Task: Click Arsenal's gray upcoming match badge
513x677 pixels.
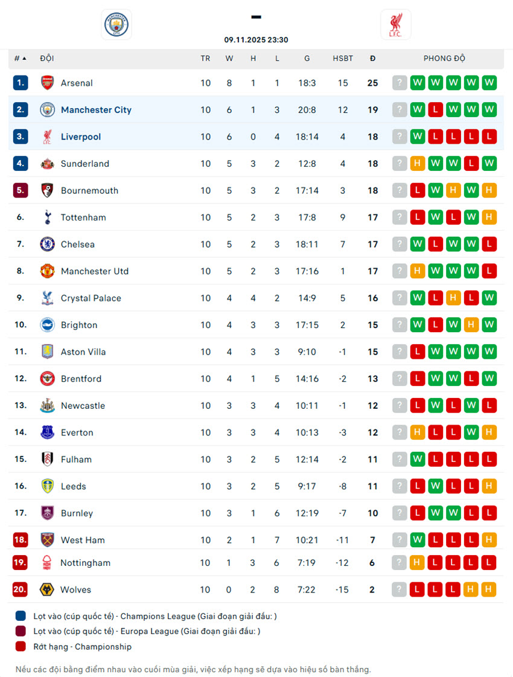Action: pyautogui.click(x=400, y=83)
